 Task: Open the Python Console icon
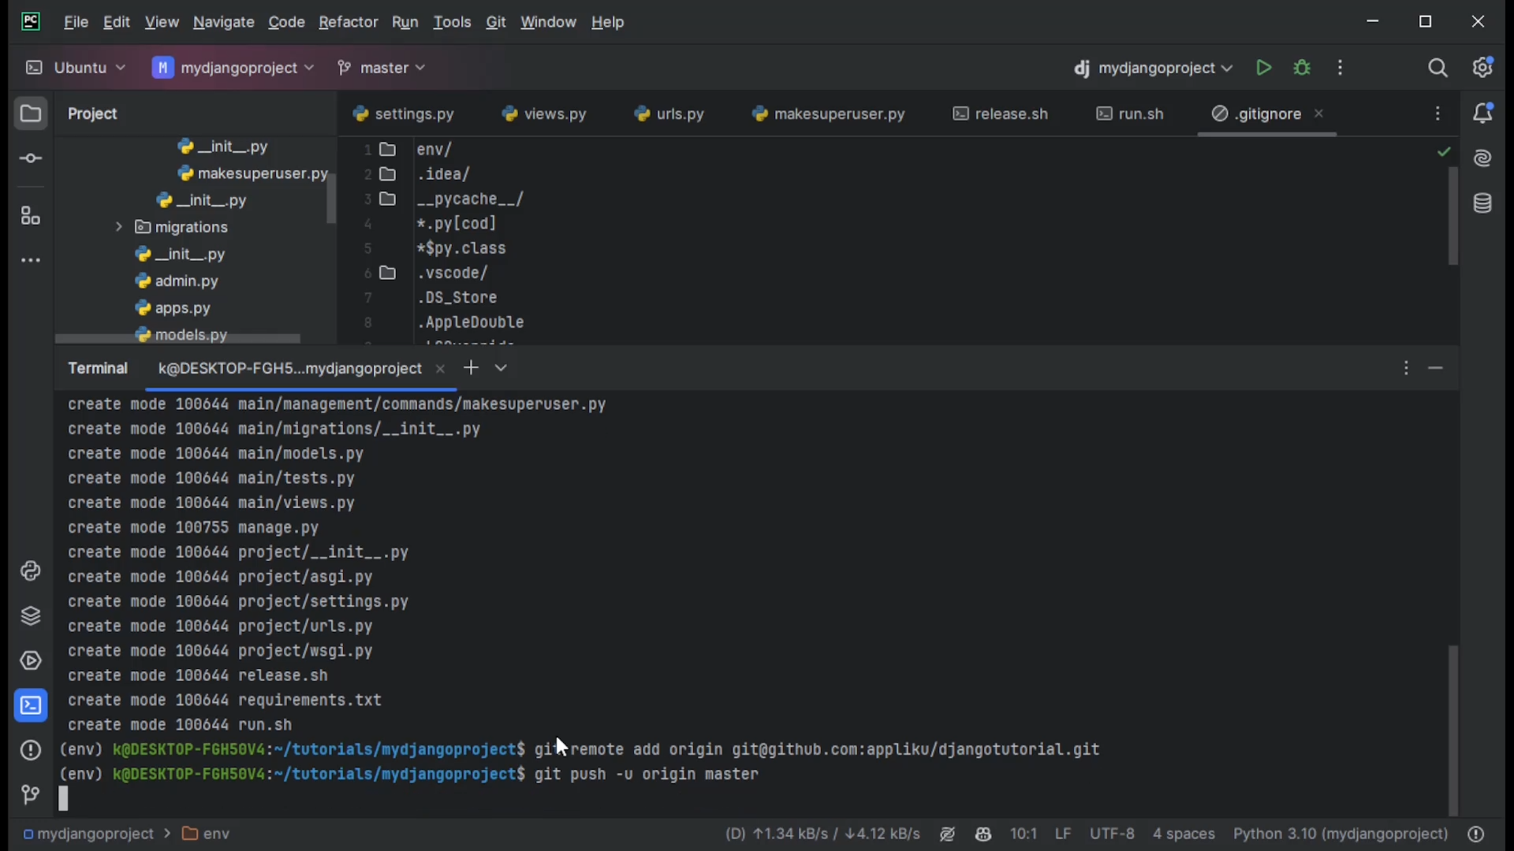click(30, 570)
